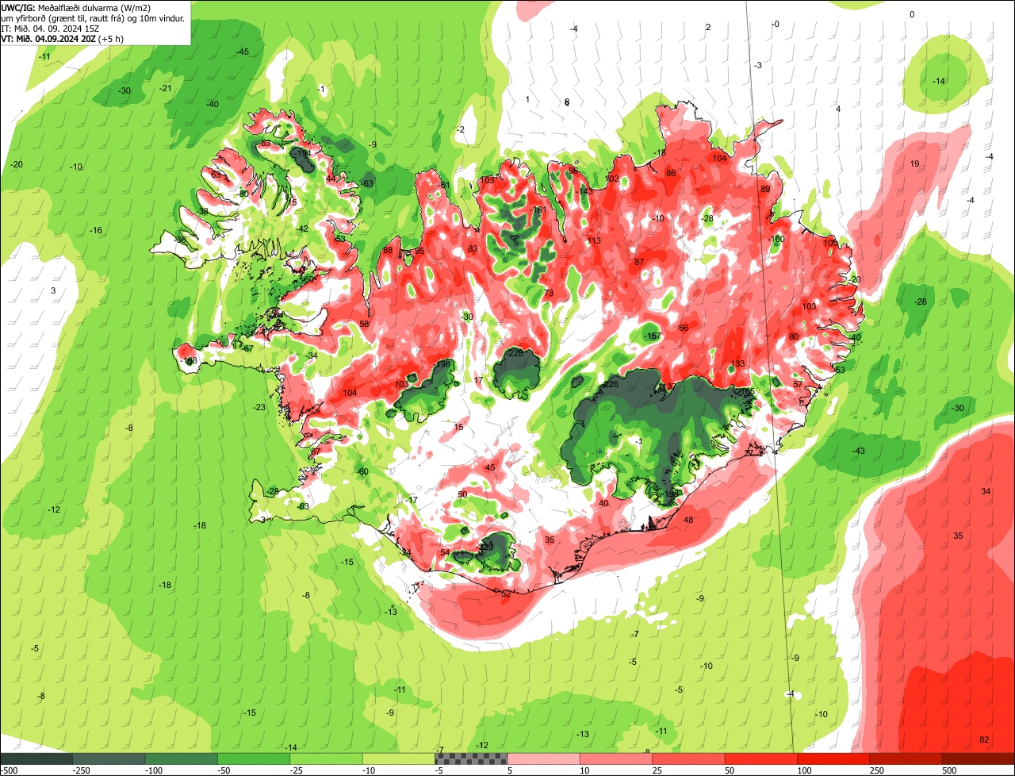Click the map value '-43' east of Iceland
1015x776 pixels.
(x=859, y=451)
